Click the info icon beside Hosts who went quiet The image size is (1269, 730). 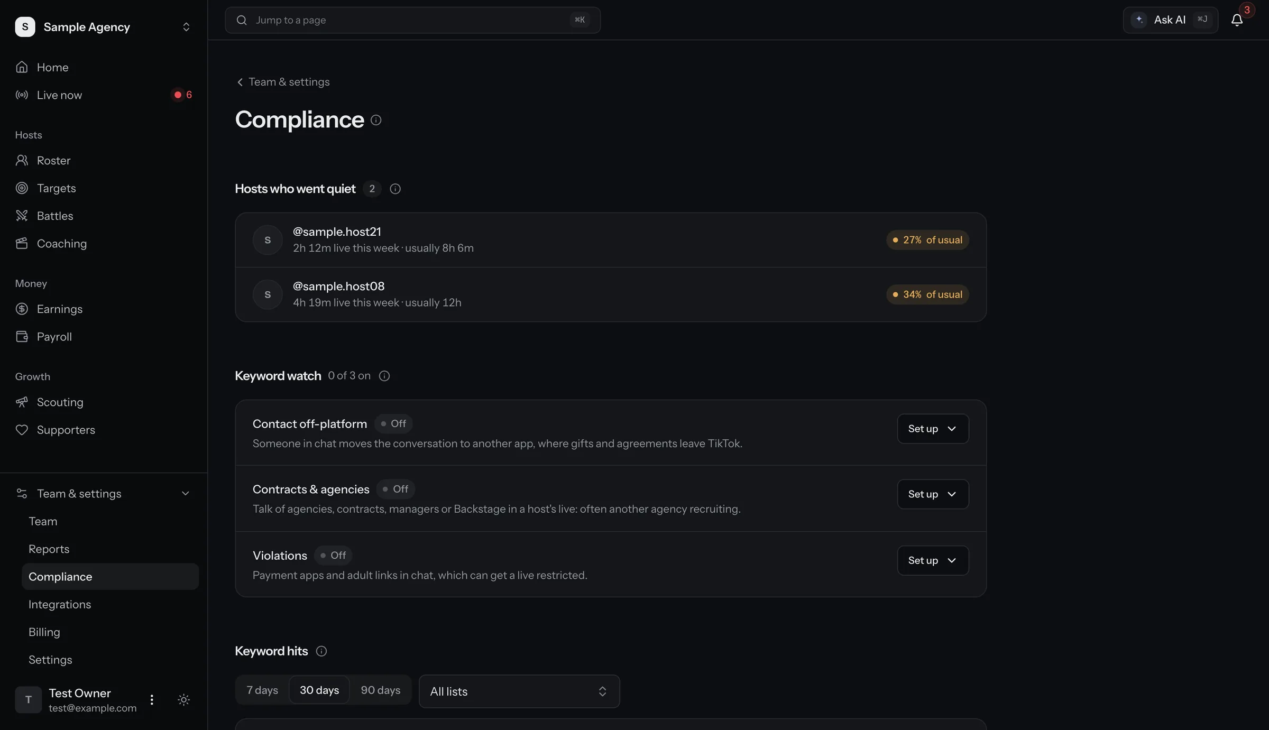click(x=395, y=189)
